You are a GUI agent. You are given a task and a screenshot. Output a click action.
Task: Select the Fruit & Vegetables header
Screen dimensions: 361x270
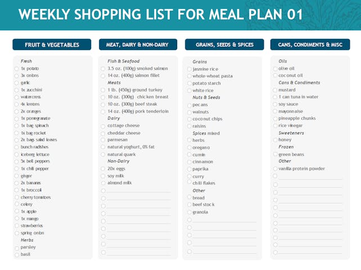click(x=52, y=44)
